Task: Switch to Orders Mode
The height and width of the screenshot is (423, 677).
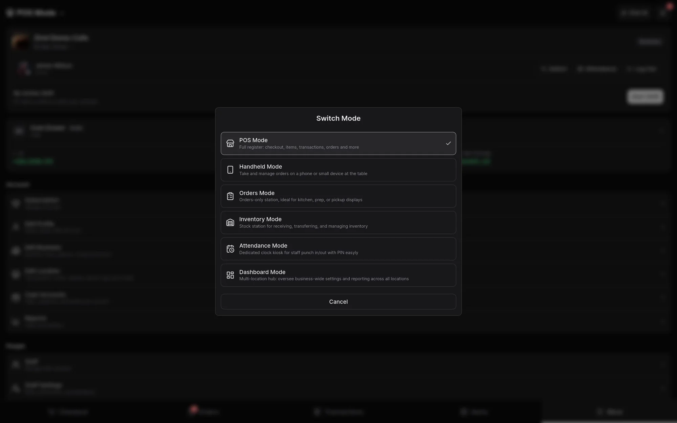Action: coord(338,196)
